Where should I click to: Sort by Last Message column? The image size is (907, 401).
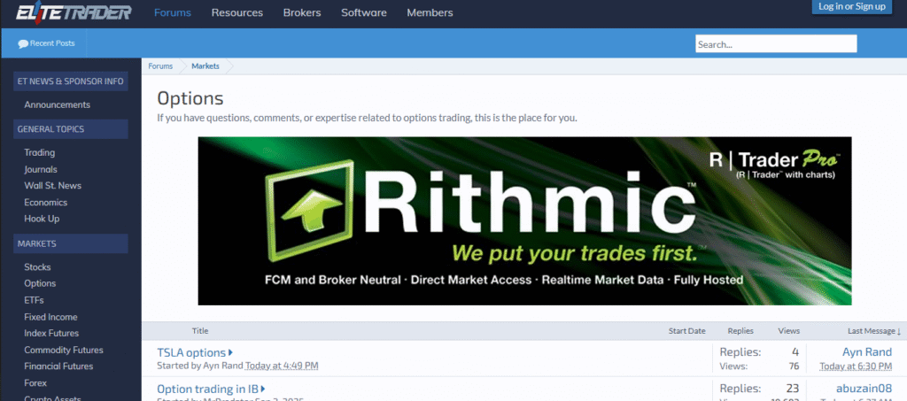click(874, 331)
